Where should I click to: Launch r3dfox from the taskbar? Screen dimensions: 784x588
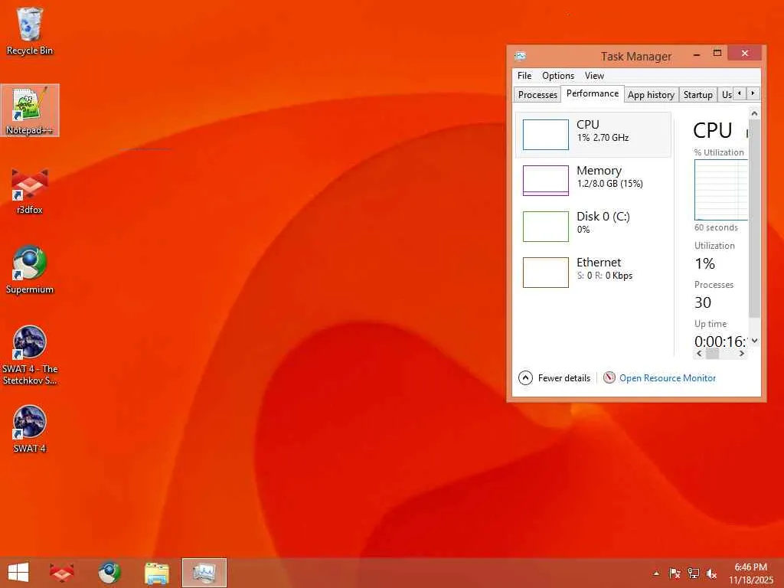62,573
